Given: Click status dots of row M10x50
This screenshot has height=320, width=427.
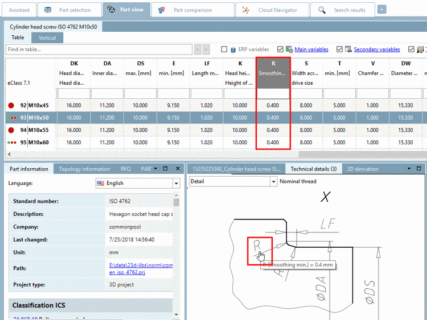Looking at the screenshot, I should click(12, 118).
